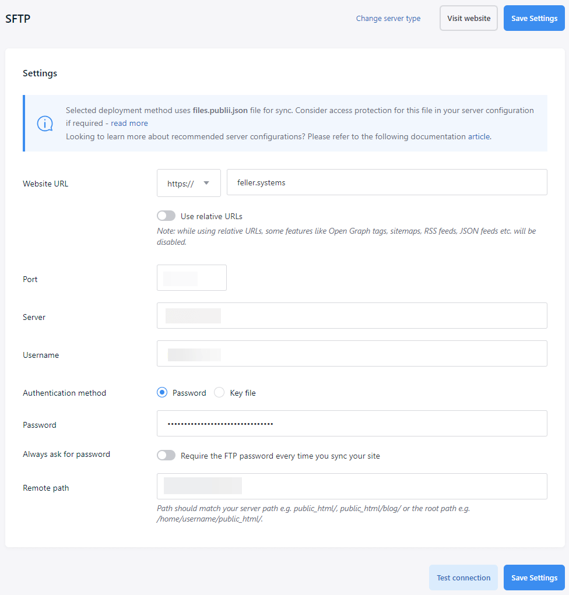Viewport: 569px width, 595px height.
Task: Click the Username input field
Action: (x=352, y=354)
